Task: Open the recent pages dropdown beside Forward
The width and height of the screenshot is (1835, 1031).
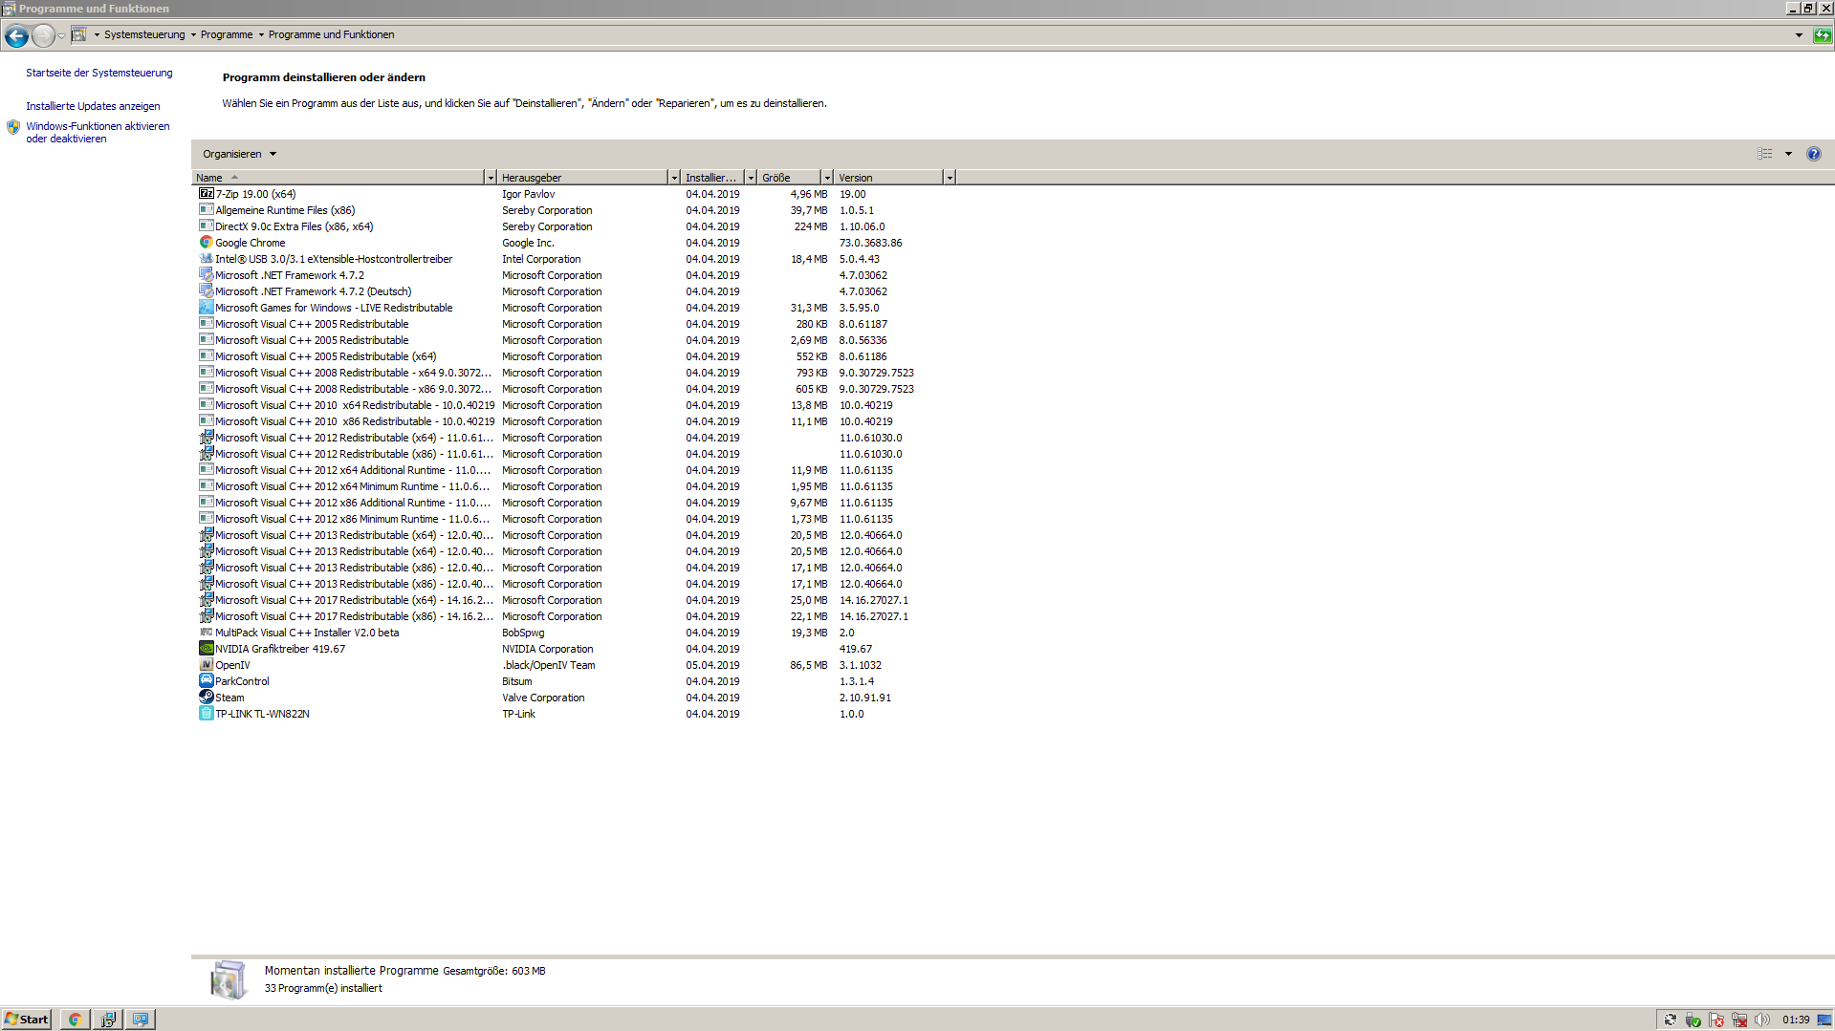Action: [x=61, y=35]
